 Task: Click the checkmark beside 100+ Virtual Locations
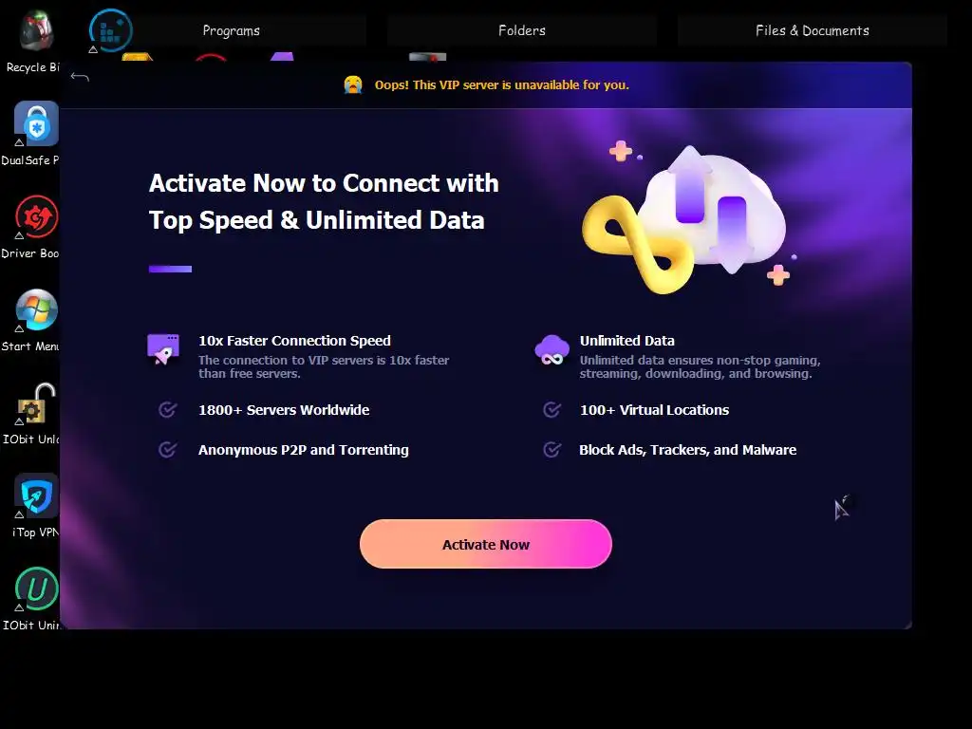point(551,410)
